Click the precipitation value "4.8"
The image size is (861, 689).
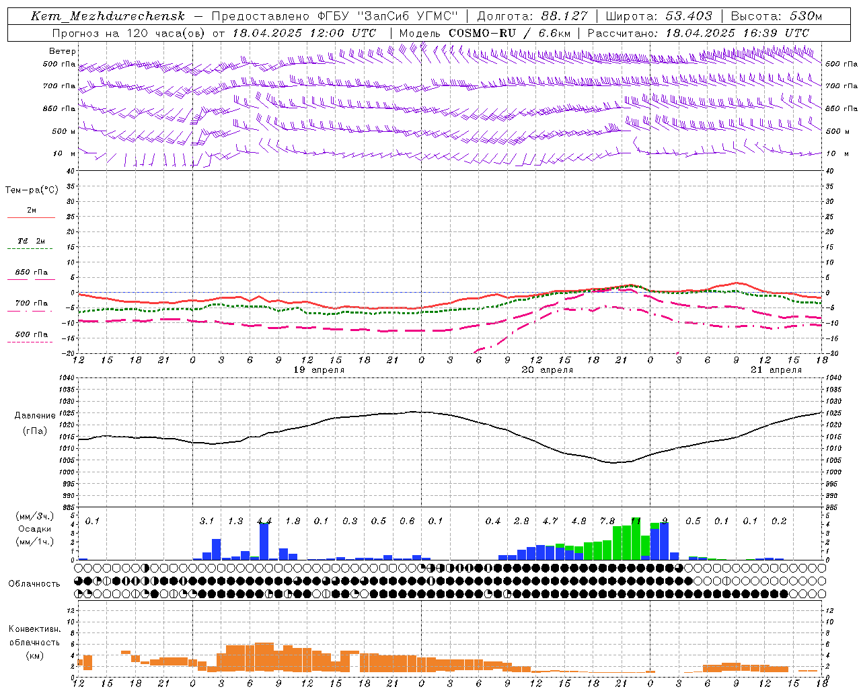578,521
